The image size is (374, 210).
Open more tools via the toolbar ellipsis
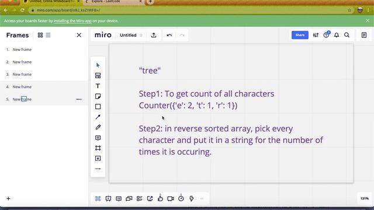pyautogui.click(x=98, y=169)
